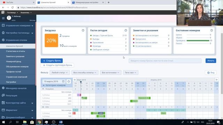The image size is (223, 125).
Task: Open Windows Start menu
Action: 3,122
